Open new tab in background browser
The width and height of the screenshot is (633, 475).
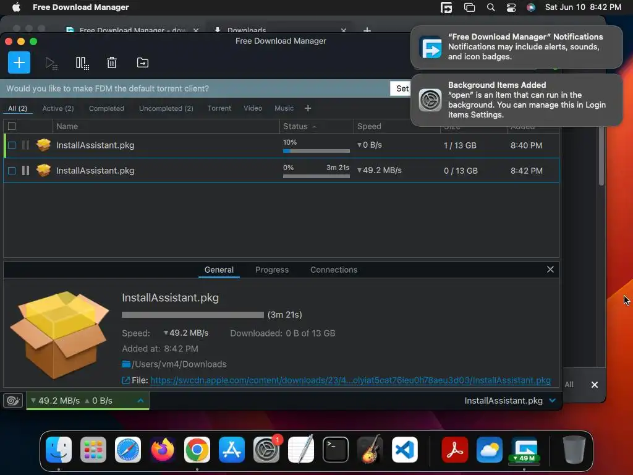pos(367,30)
